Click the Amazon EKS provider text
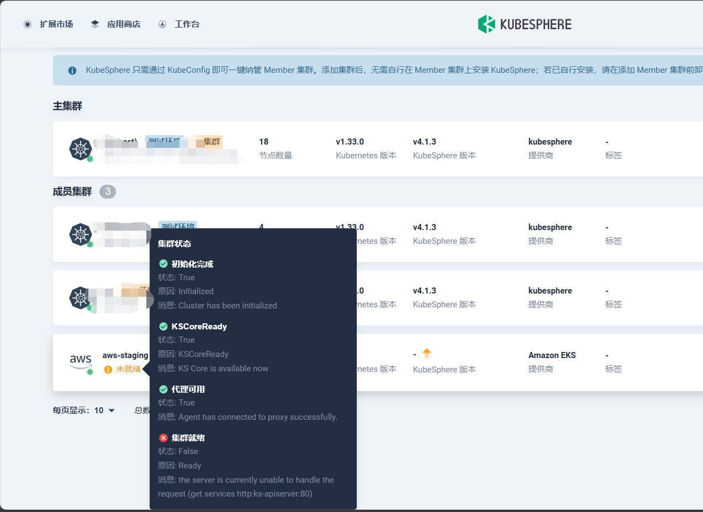 [x=552, y=355]
